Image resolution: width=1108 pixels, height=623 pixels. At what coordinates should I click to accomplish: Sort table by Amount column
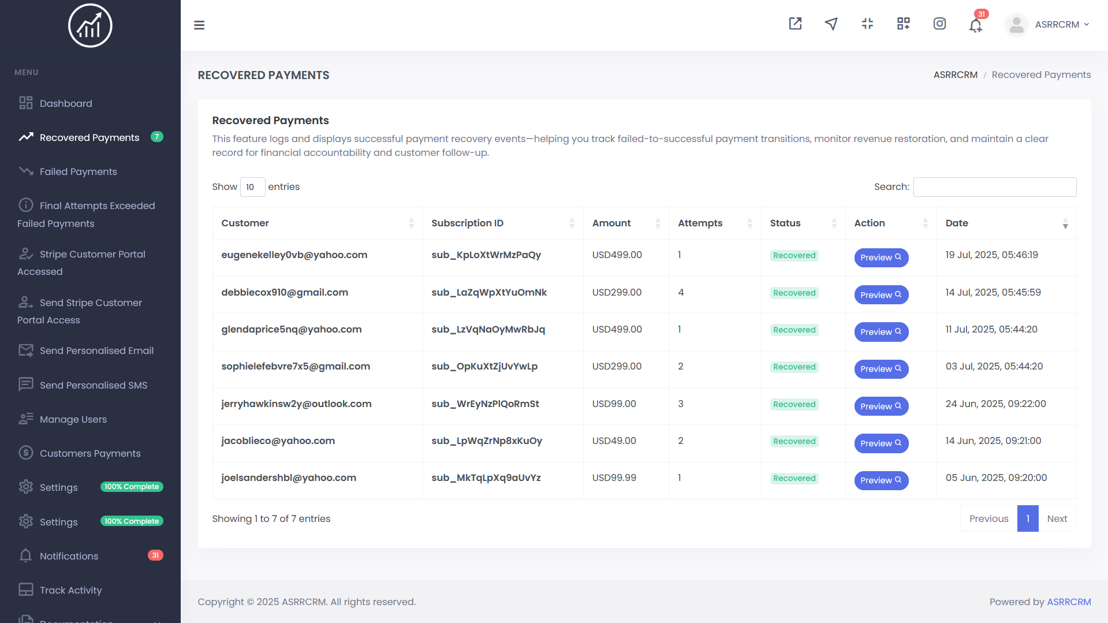pos(626,223)
